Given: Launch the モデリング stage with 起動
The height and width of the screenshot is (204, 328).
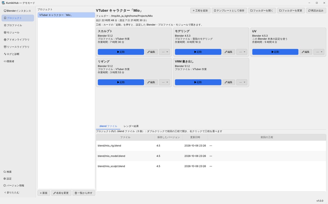Looking at the screenshot, I should click(x=198, y=52).
